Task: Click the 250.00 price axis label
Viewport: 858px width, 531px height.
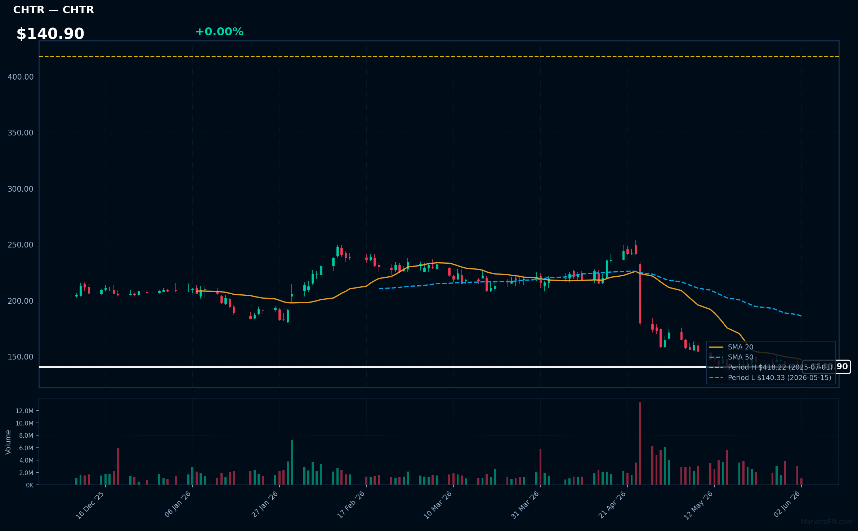Action: pos(21,245)
